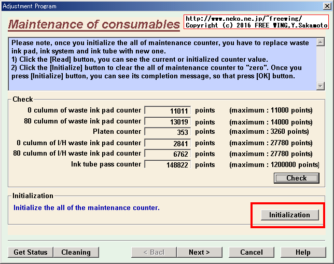Click the instructions scrollbar track
The width and height of the screenshot is (334, 264).
(320, 62)
